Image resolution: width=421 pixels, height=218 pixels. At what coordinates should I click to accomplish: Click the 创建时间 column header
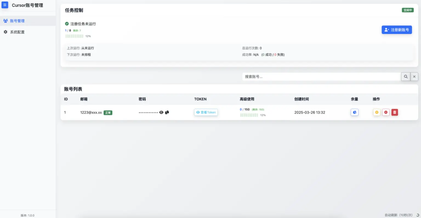pyautogui.click(x=301, y=99)
